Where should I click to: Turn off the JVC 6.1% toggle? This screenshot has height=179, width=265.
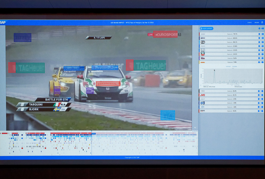(262, 95)
